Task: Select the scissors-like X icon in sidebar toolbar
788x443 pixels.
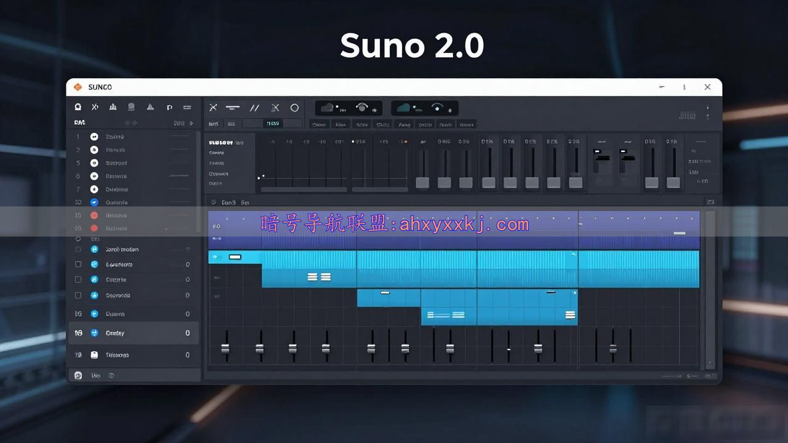Action: (95, 106)
